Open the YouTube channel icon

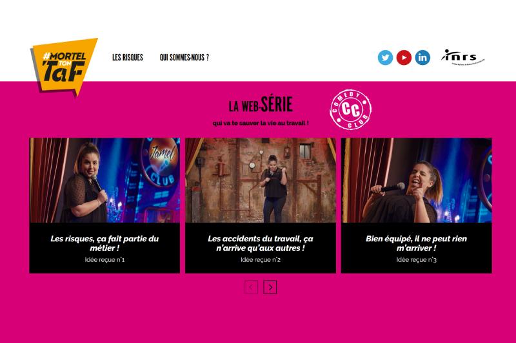tap(404, 57)
